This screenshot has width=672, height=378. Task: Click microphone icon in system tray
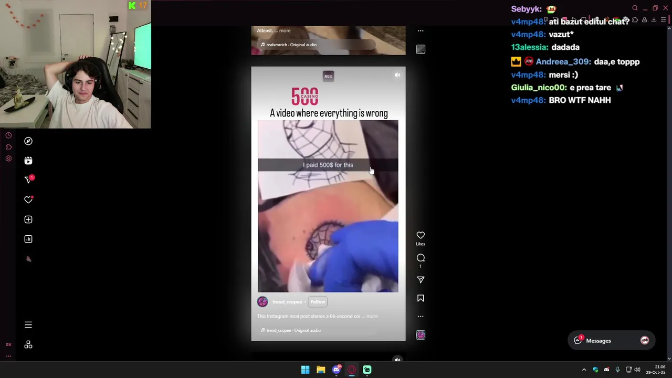[617, 370]
